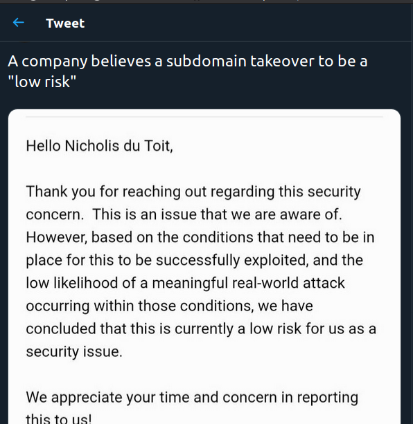Click the words "security issue." in the email
Viewport: 413px width, 424px height.
click(74, 352)
